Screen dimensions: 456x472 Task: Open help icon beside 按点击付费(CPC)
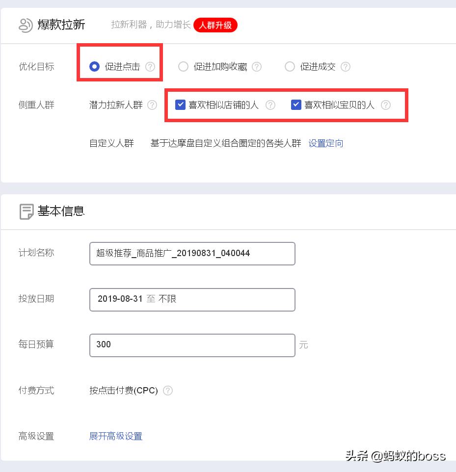[x=167, y=390]
